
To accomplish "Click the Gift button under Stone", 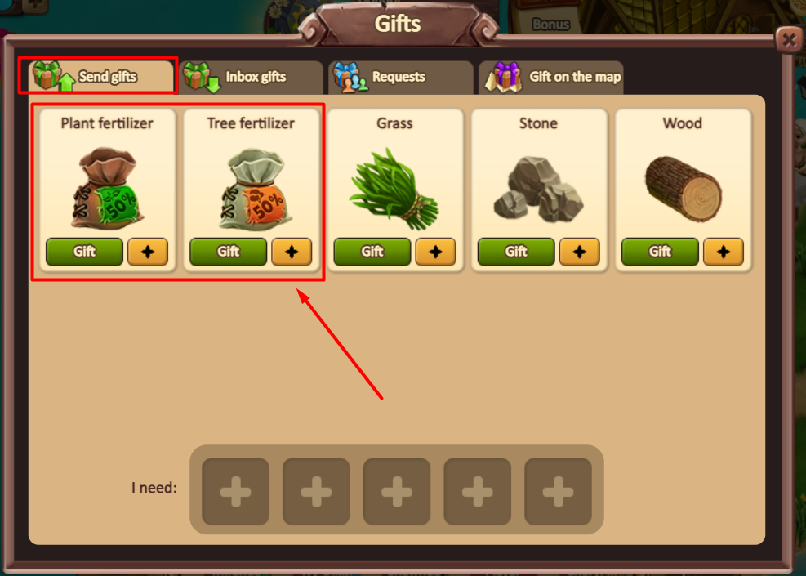I will click(516, 252).
